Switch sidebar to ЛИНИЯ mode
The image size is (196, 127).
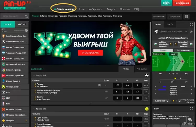click(x=8, y=24)
